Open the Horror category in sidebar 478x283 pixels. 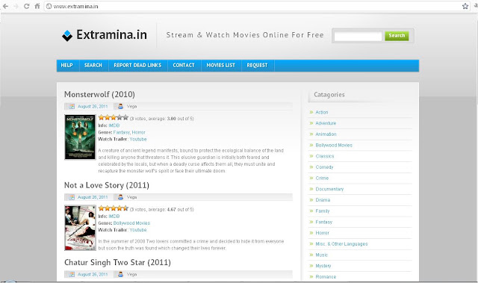[322, 233]
